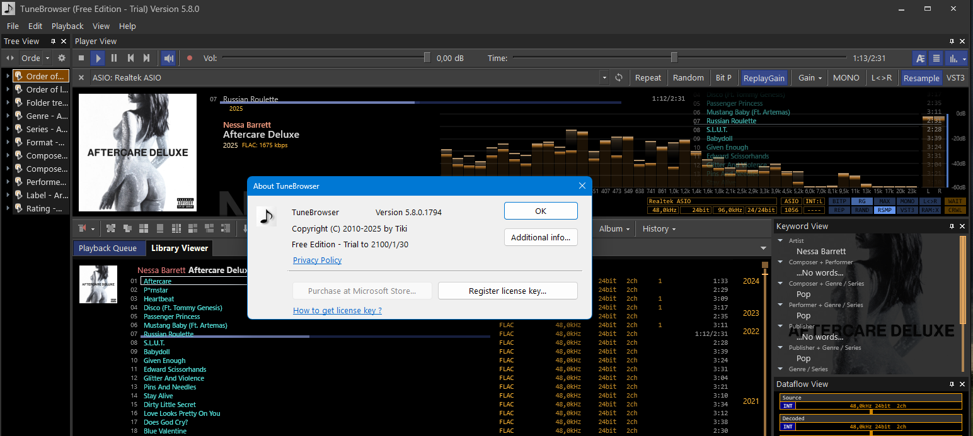
Task: Click the track list lines icon
Action: click(x=936, y=58)
